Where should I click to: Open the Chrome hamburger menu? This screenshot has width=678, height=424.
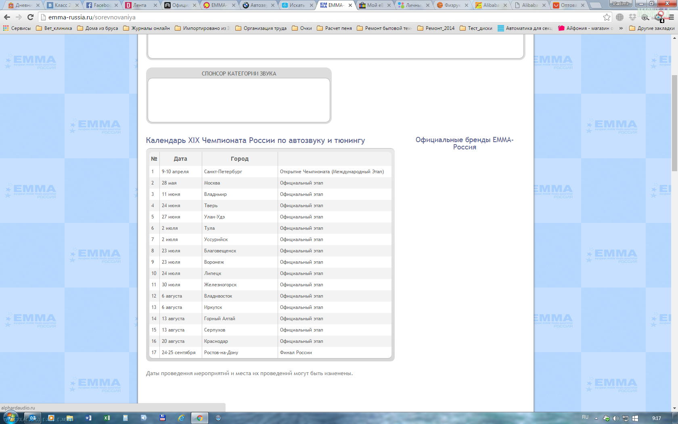(671, 17)
